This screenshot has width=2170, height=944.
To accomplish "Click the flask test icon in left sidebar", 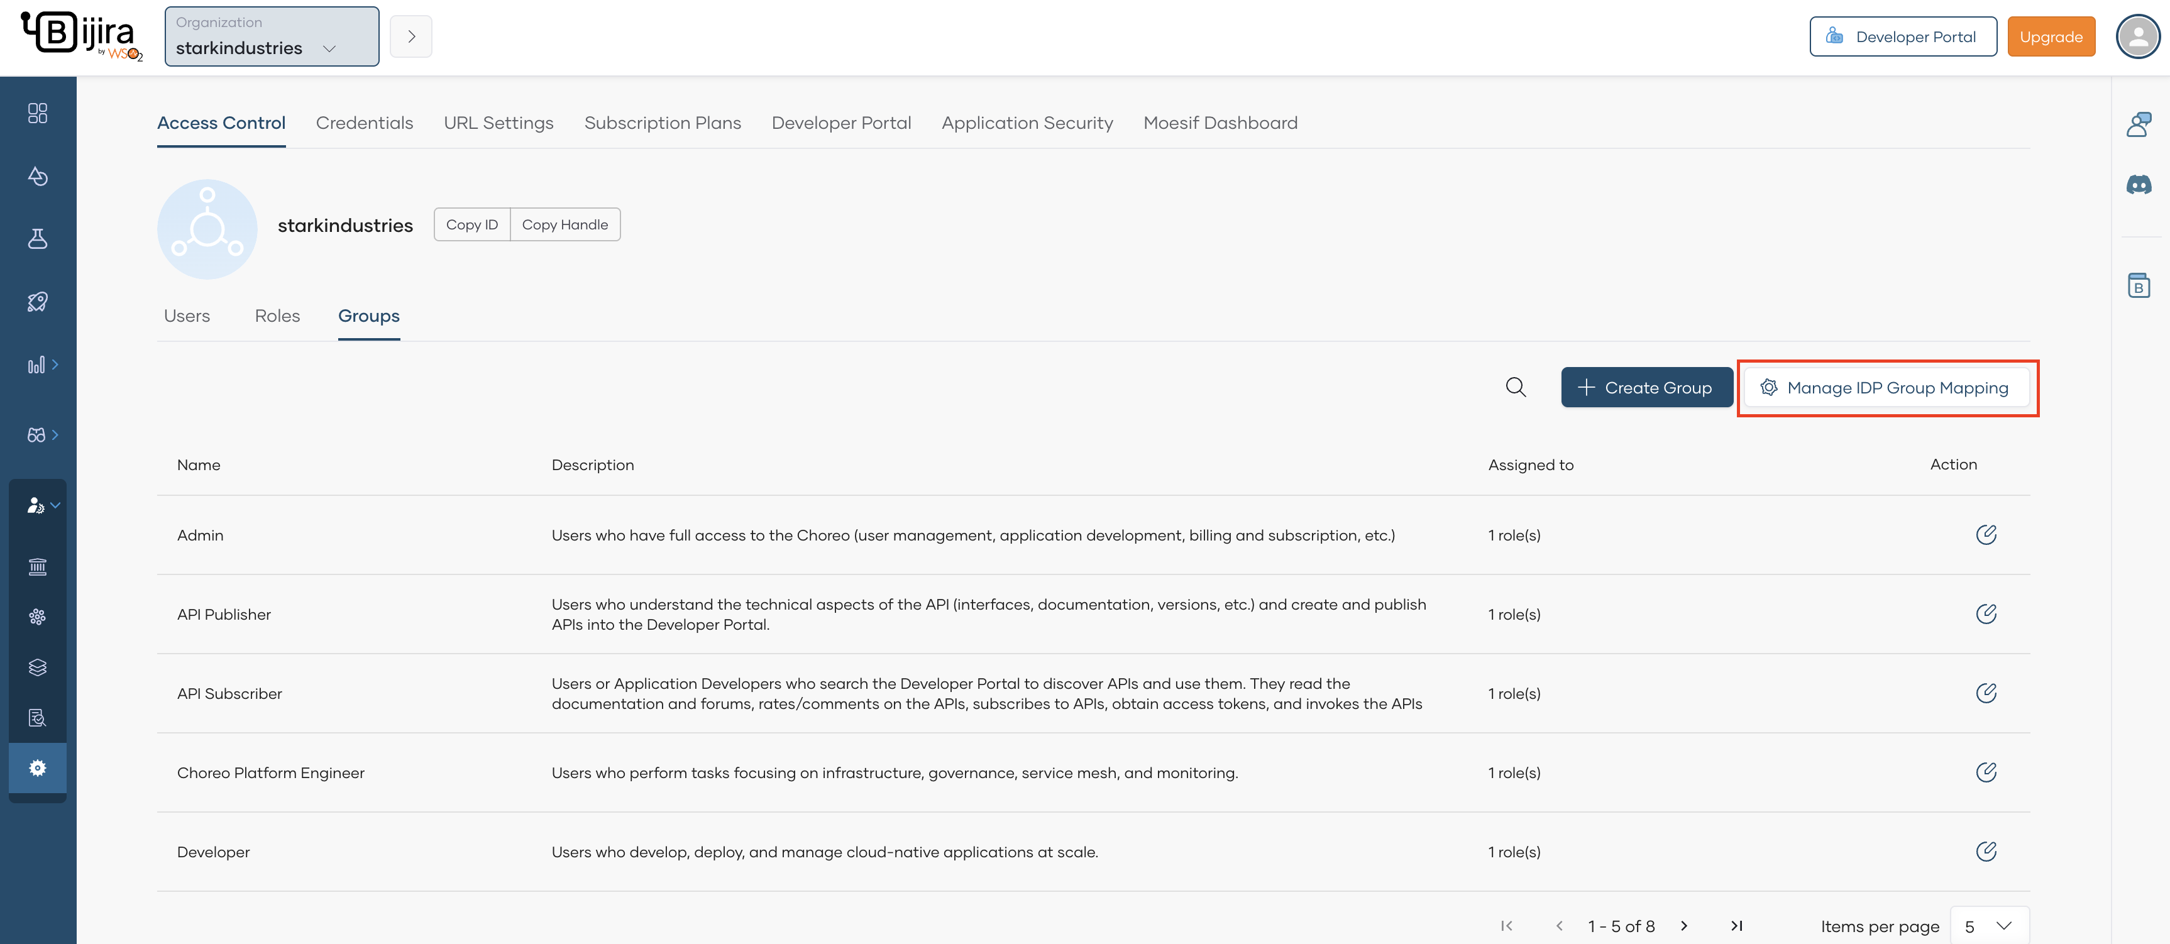I will (37, 238).
